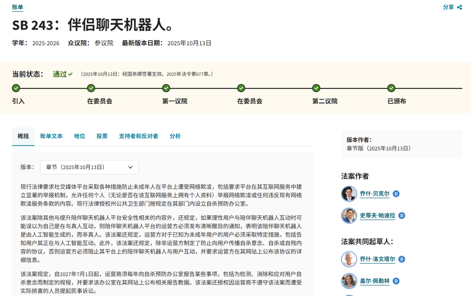Click the D party badge beside 乔什·贝克尔
This screenshot has height=296, width=471.
pos(396,194)
